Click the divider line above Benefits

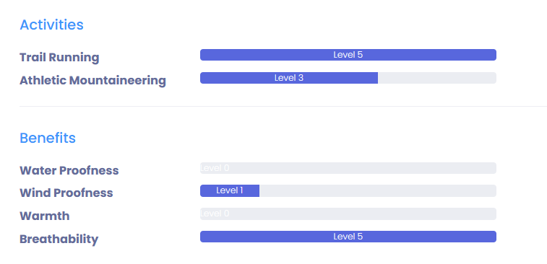283,106
